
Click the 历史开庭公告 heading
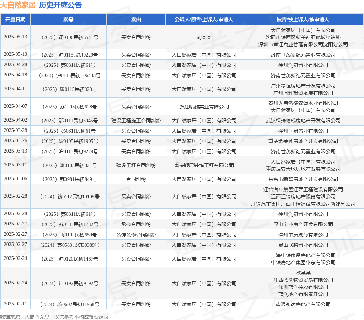60,5
